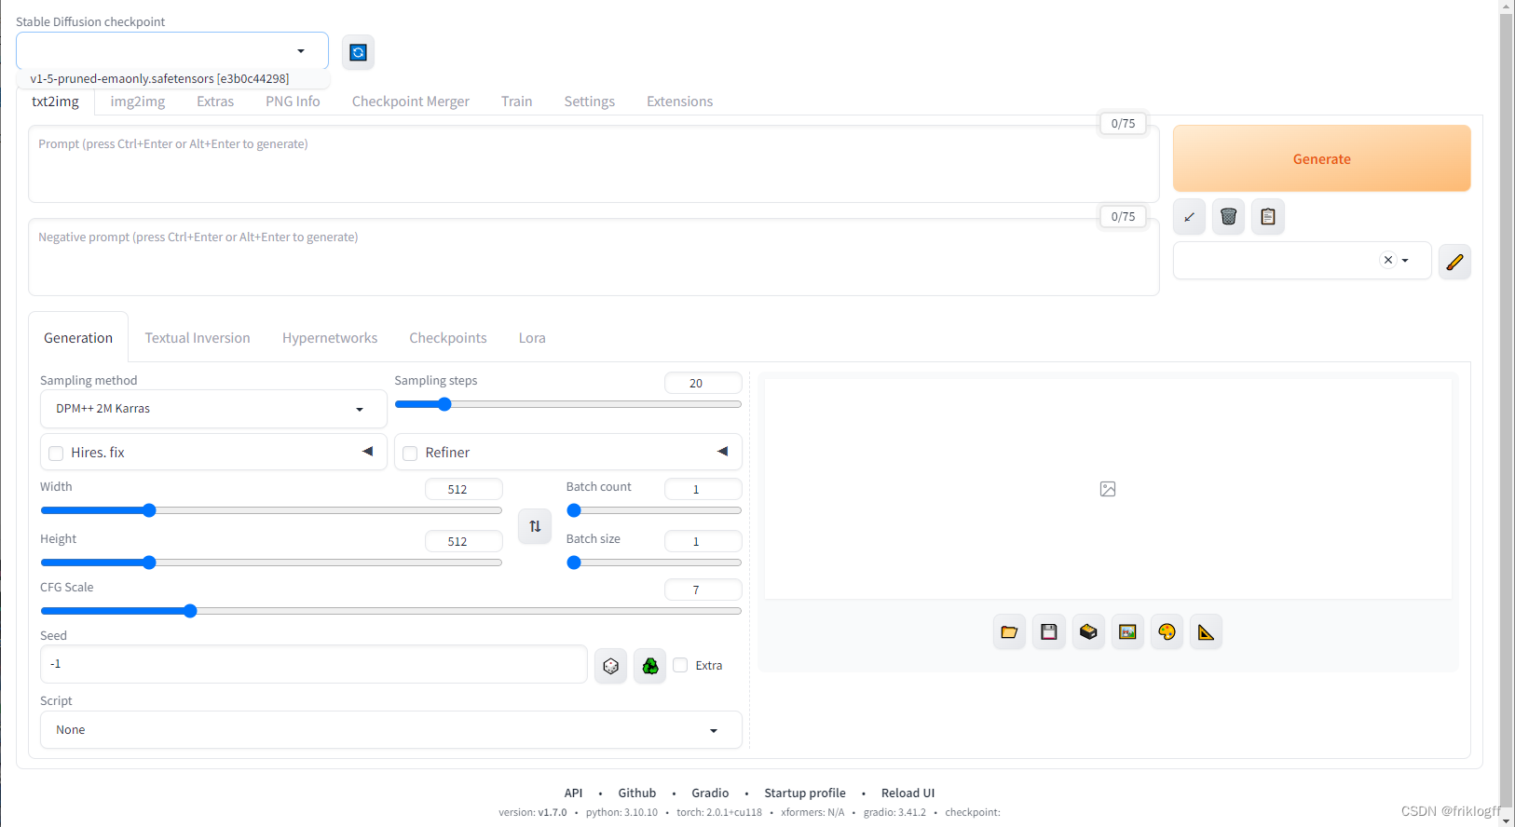Clear prompt using the trash bin icon

coord(1228,217)
